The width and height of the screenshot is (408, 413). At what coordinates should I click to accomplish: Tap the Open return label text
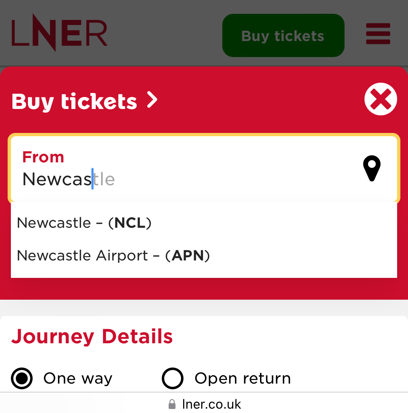pos(243,378)
